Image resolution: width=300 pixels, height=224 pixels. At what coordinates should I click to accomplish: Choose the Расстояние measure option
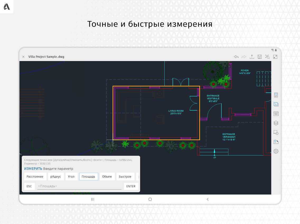[x=35, y=177]
